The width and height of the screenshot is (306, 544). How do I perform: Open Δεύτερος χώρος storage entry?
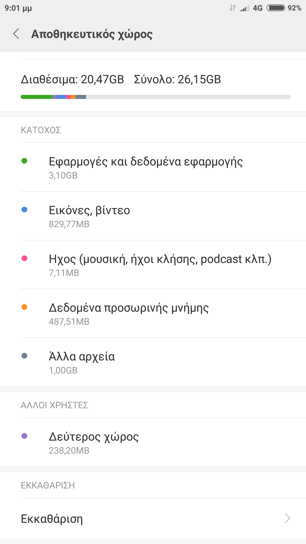click(94, 442)
